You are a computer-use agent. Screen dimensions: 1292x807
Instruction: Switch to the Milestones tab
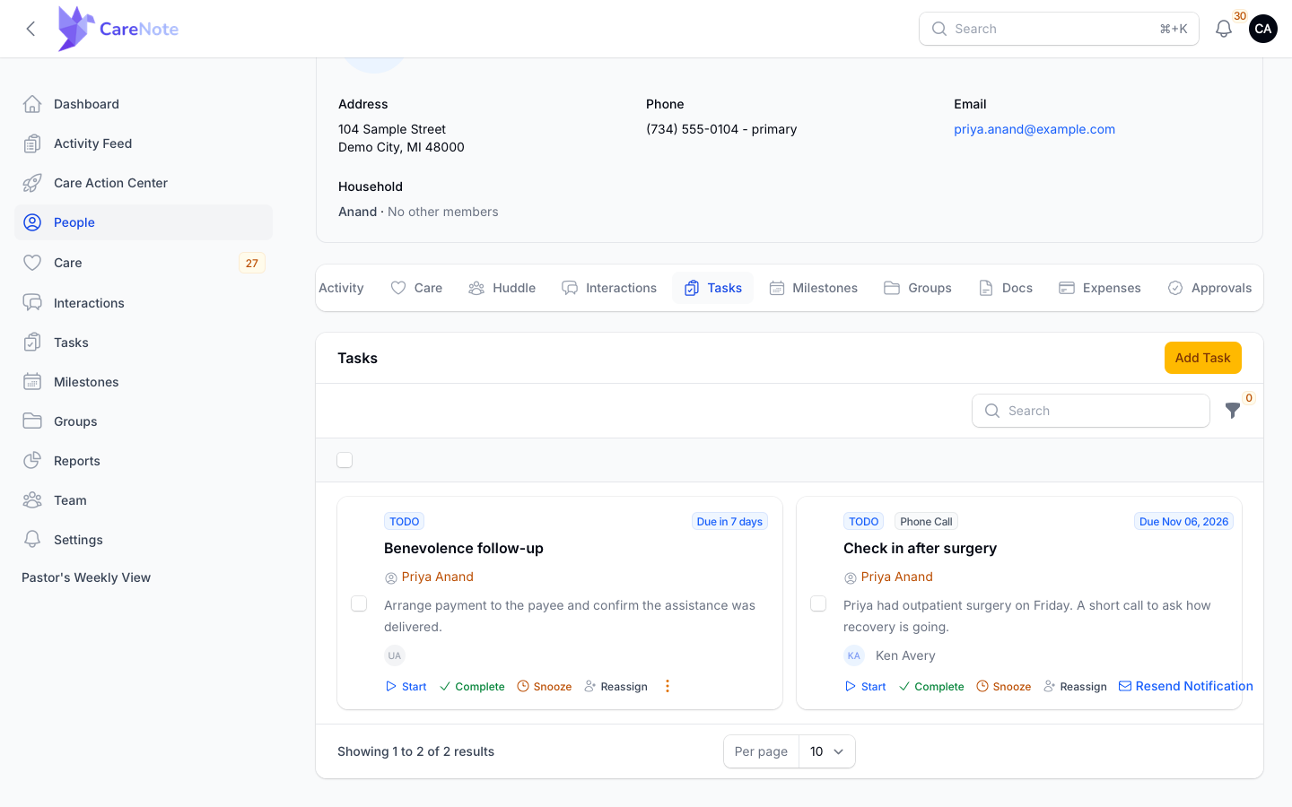pos(814,288)
